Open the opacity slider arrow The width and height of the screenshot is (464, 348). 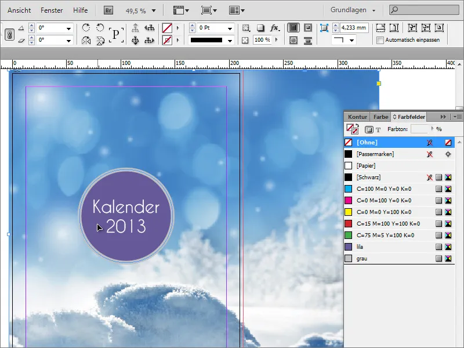(277, 39)
